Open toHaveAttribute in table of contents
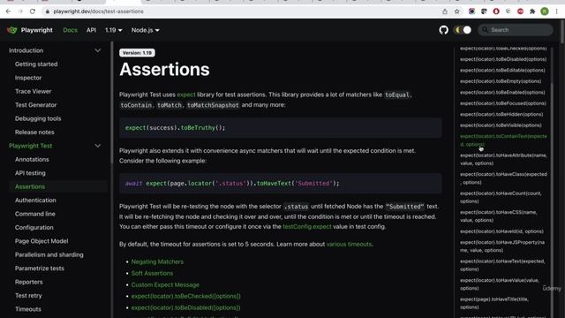565x318 pixels. (503, 159)
